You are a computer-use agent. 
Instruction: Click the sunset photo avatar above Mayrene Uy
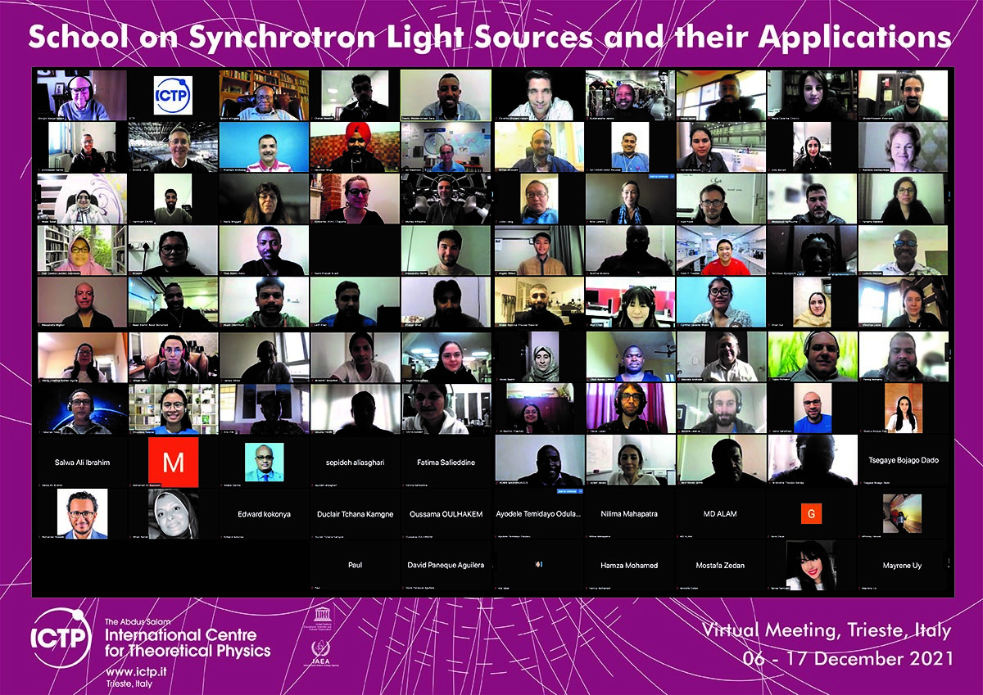[902, 513]
